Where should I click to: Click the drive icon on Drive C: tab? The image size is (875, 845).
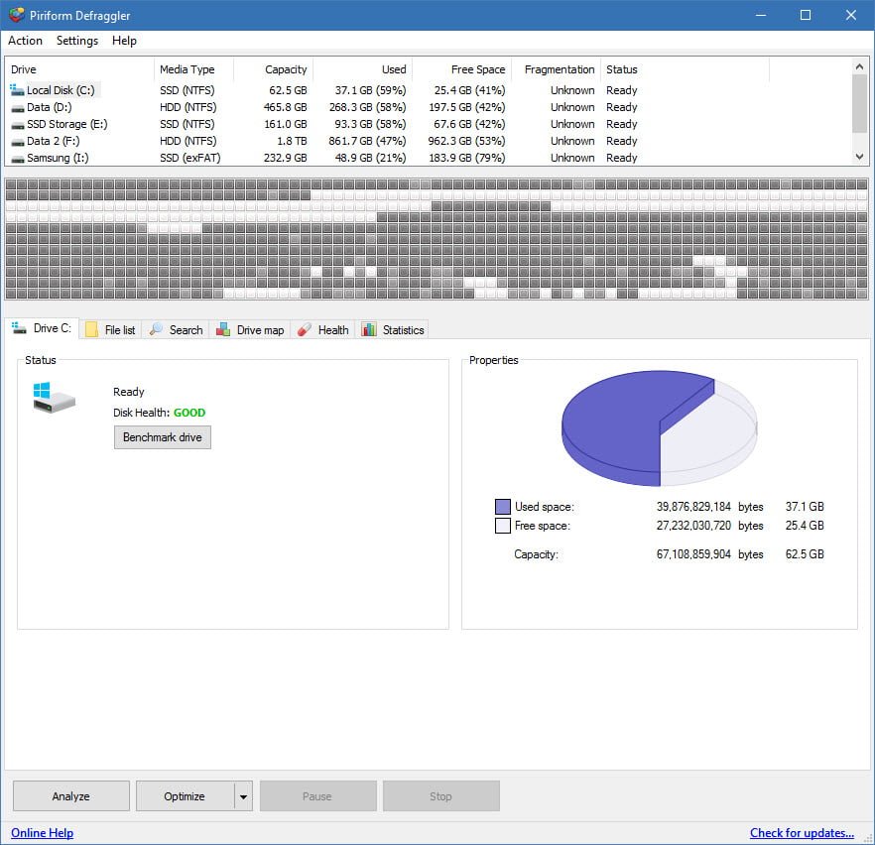coord(19,328)
